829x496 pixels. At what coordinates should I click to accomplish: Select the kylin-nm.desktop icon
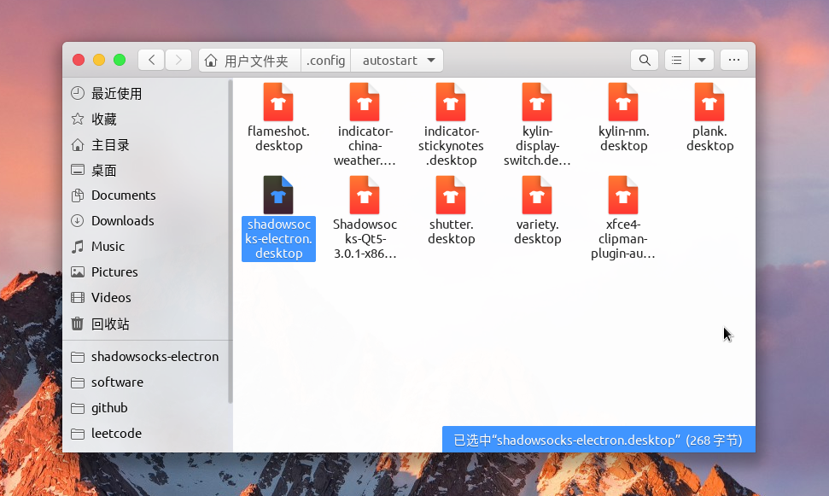(623, 102)
